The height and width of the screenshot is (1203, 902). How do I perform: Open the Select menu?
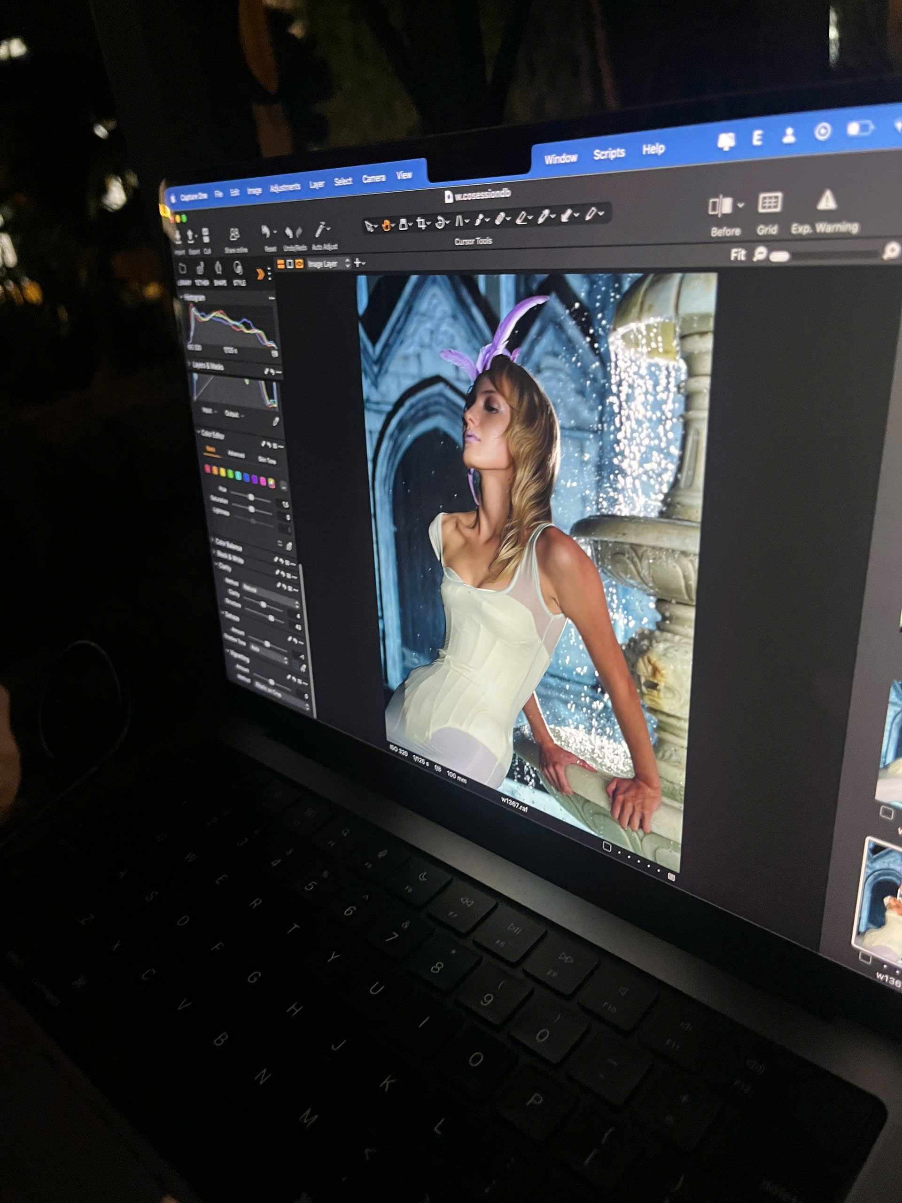(343, 181)
